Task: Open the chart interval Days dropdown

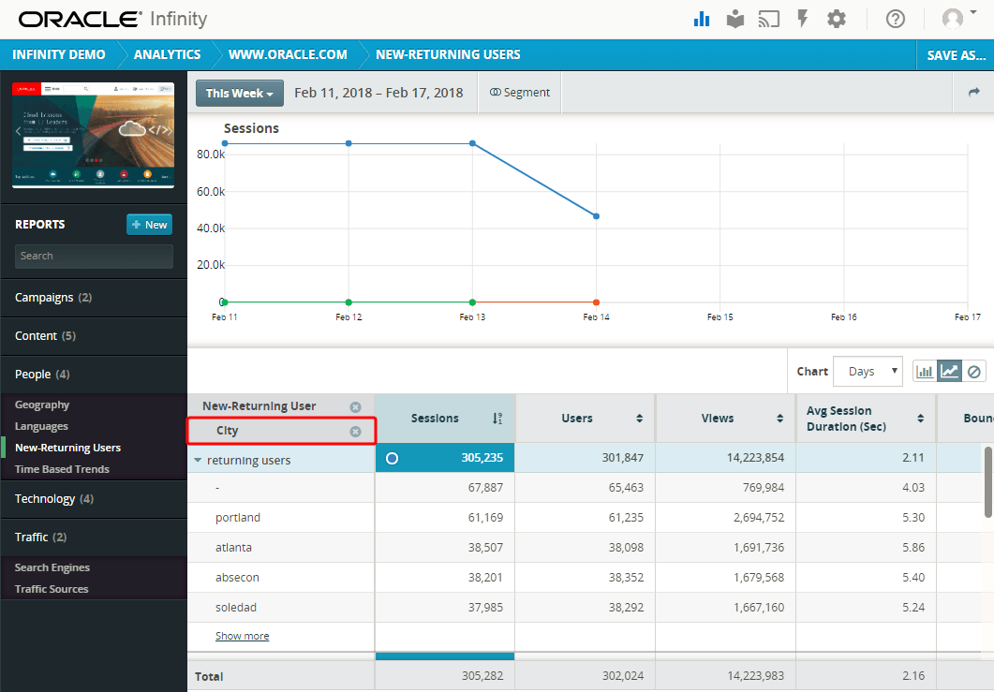Action: (867, 371)
